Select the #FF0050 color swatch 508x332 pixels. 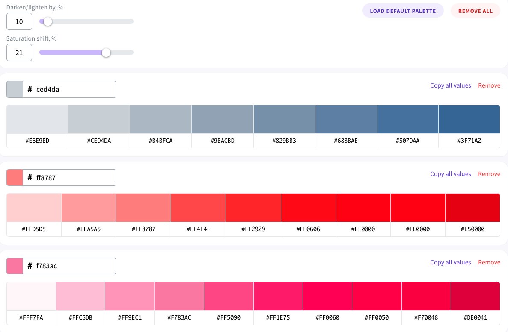(x=377, y=296)
